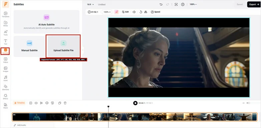Collapse the Subtitles side panel handle
The height and width of the screenshot is (128, 261).
[83, 50]
